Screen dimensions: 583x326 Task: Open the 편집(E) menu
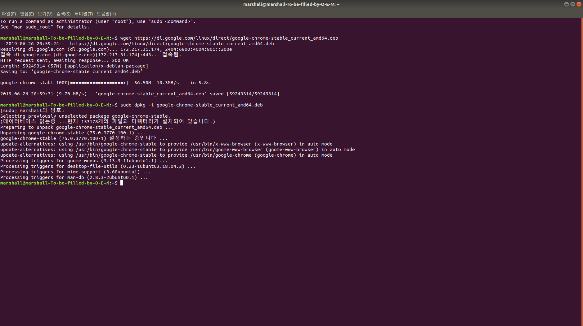tap(27, 14)
